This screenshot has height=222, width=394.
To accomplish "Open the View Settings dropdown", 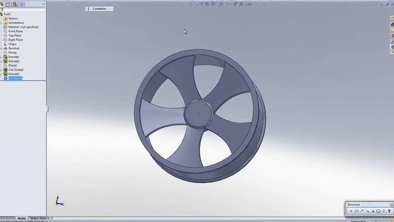I will (x=253, y=4).
